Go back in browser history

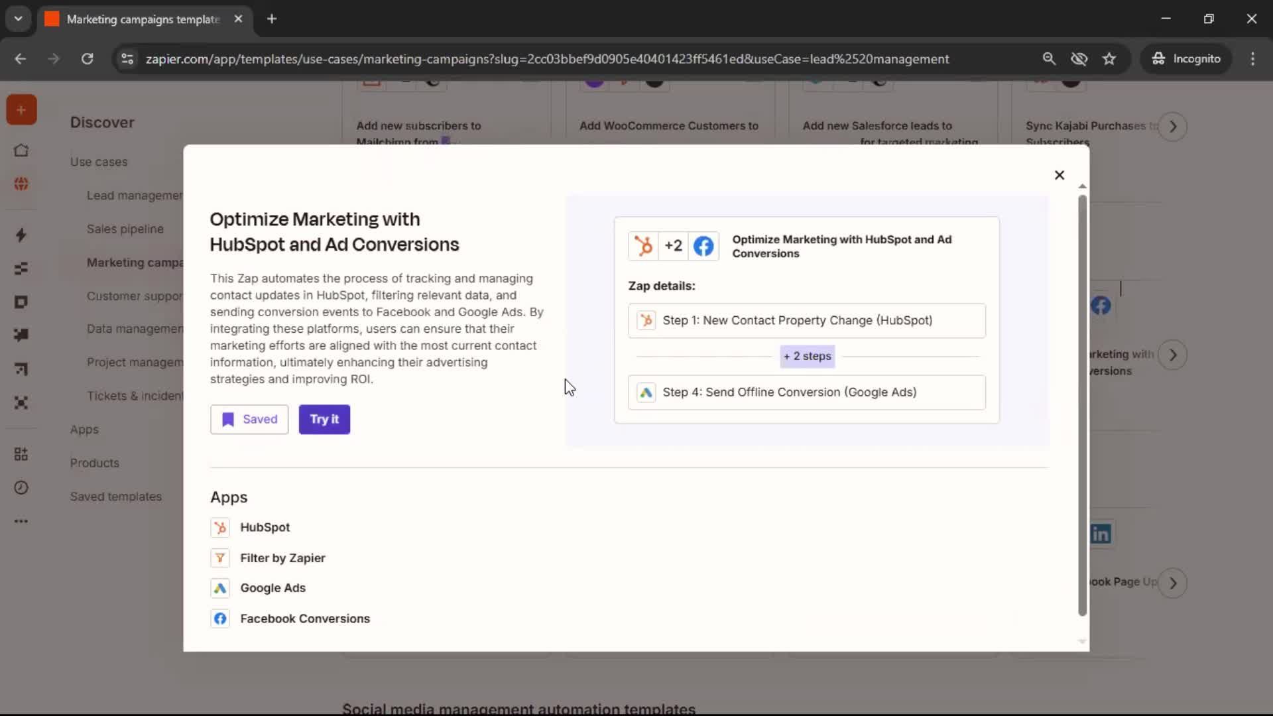pyautogui.click(x=21, y=59)
